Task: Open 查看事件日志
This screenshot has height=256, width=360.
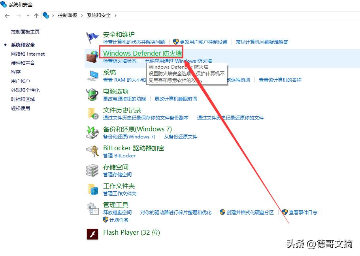Action: point(303,212)
